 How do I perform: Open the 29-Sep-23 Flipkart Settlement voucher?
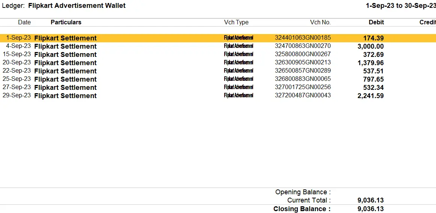click(65, 96)
